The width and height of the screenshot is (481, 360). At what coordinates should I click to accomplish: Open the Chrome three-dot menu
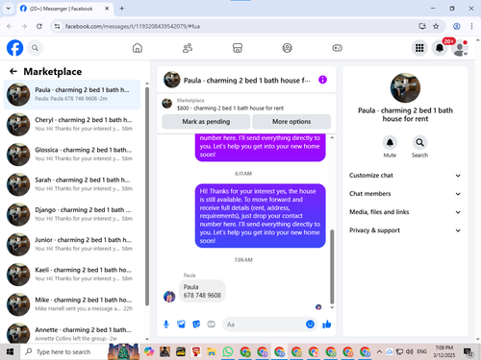[471, 26]
